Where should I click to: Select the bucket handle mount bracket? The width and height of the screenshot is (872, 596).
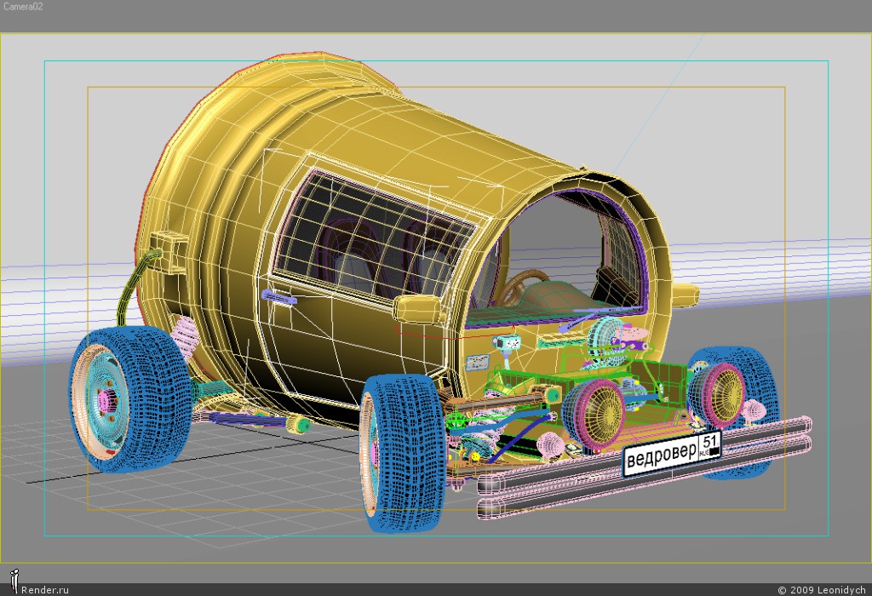point(170,252)
